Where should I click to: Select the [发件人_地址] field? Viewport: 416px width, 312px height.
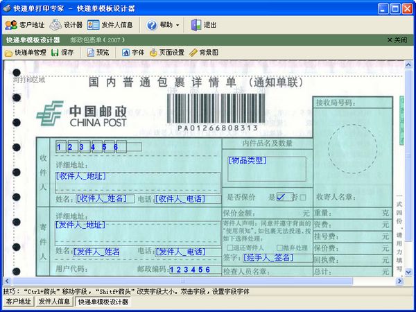138,233
